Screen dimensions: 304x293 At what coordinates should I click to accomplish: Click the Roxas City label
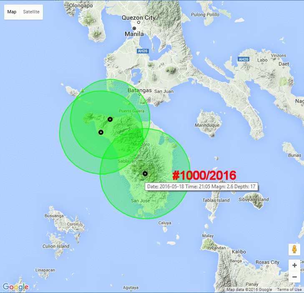pos(269,263)
